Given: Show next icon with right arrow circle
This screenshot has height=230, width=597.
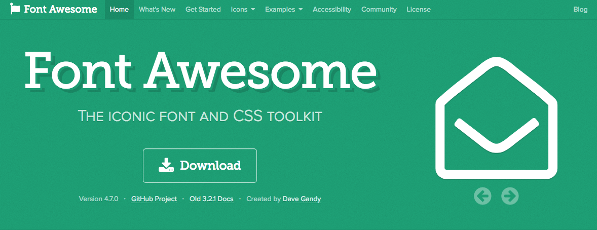Looking at the screenshot, I should 510,196.
